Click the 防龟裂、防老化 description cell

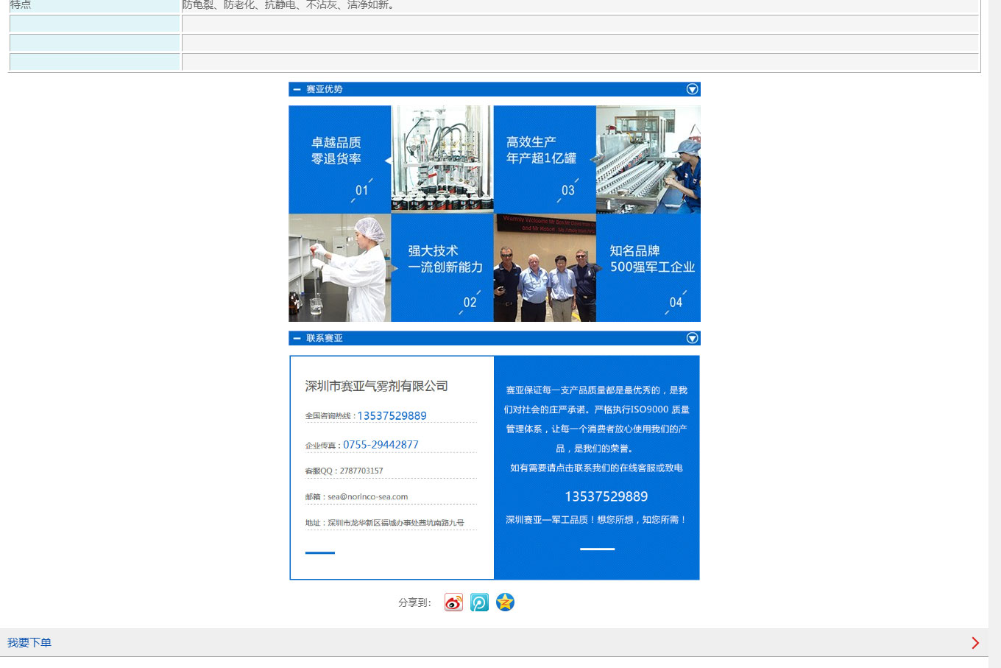pyautogui.click(x=580, y=6)
